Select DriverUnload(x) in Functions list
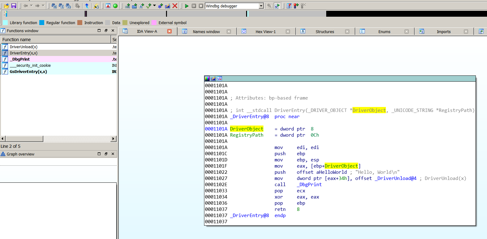 (x=23, y=47)
